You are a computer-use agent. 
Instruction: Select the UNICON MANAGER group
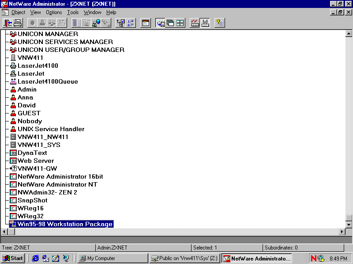tap(44, 34)
